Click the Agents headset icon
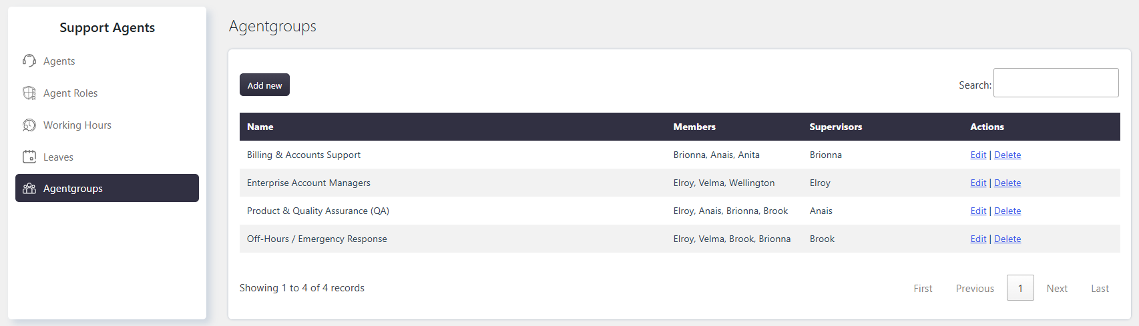This screenshot has height=326, width=1139. pyautogui.click(x=29, y=61)
